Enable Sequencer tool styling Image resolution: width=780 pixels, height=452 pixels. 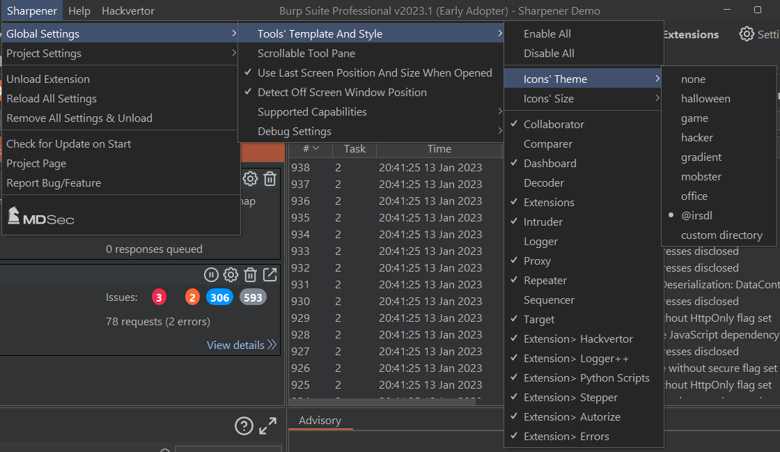(x=584, y=300)
